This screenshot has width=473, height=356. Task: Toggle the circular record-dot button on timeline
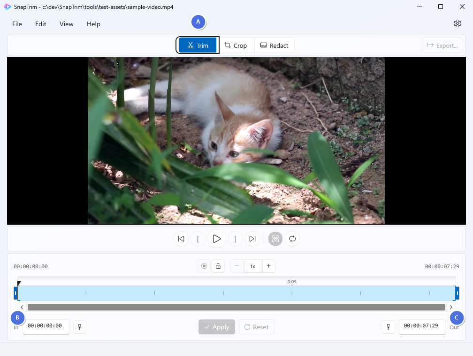204,266
